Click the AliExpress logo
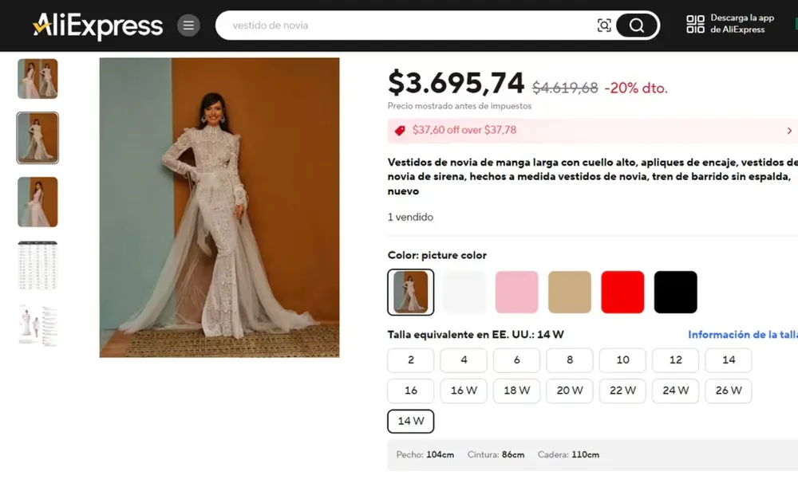Screen dimensions: 798x487 click(x=97, y=26)
